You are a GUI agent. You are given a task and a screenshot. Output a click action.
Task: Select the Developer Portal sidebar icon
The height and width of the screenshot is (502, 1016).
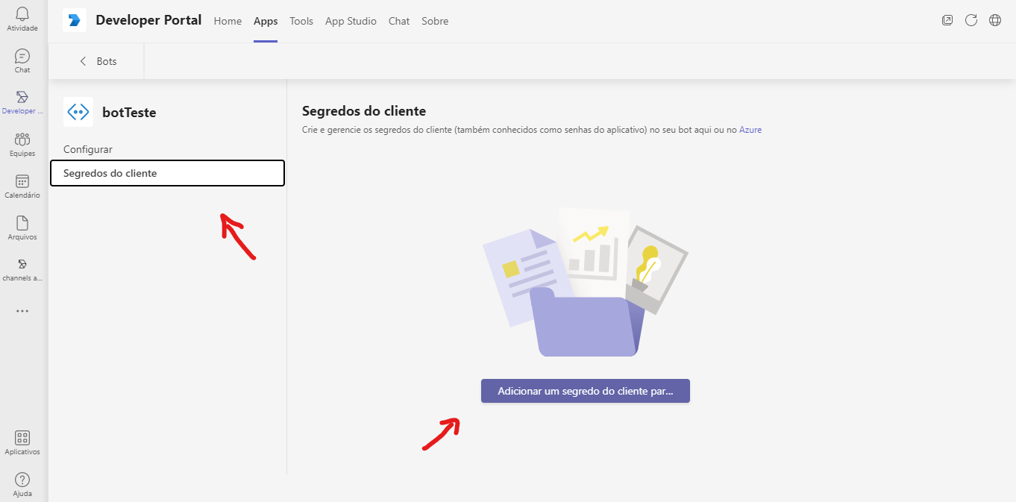coord(22,98)
